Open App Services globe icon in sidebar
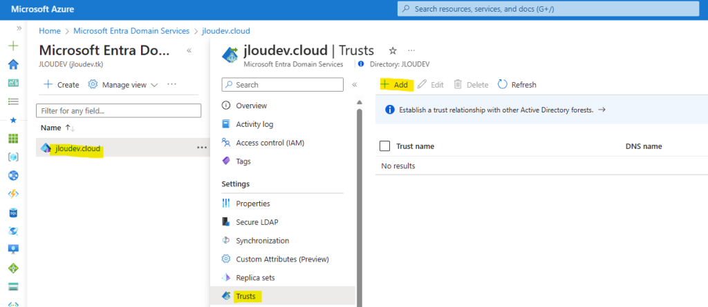Screen dimensions: 708x307 coord(14,175)
